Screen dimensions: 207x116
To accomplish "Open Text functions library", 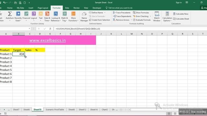I will click(41, 16).
